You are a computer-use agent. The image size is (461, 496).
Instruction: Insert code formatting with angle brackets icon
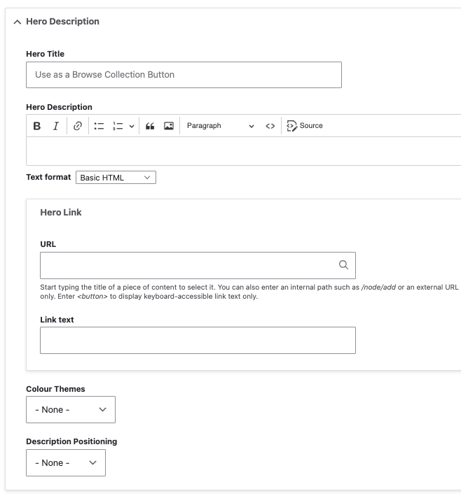(x=270, y=126)
